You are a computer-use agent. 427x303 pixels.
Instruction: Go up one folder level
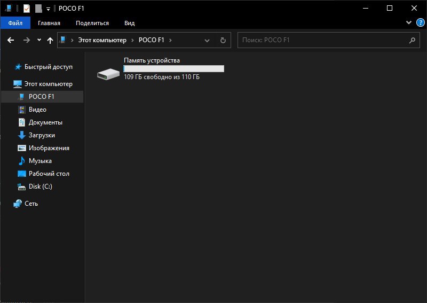50,41
